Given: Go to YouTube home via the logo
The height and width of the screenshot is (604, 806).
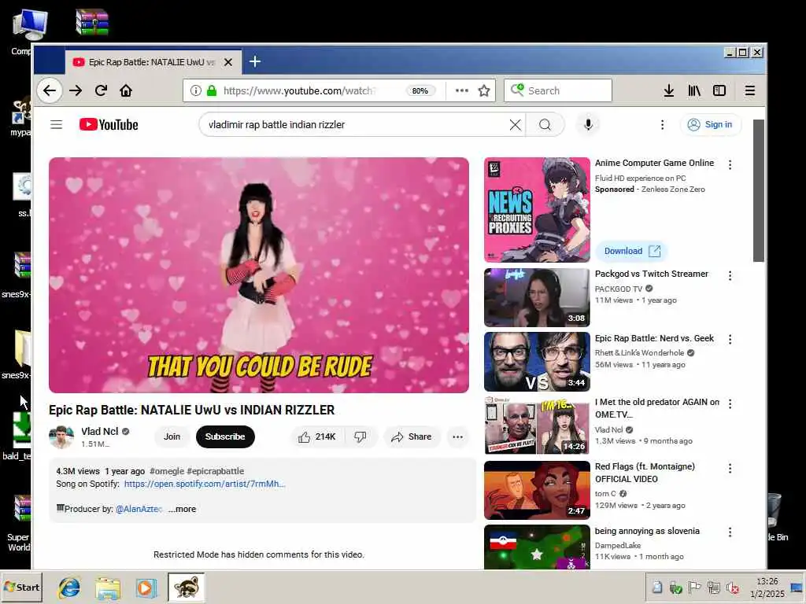Looking at the screenshot, I should (x=109, y=125).
